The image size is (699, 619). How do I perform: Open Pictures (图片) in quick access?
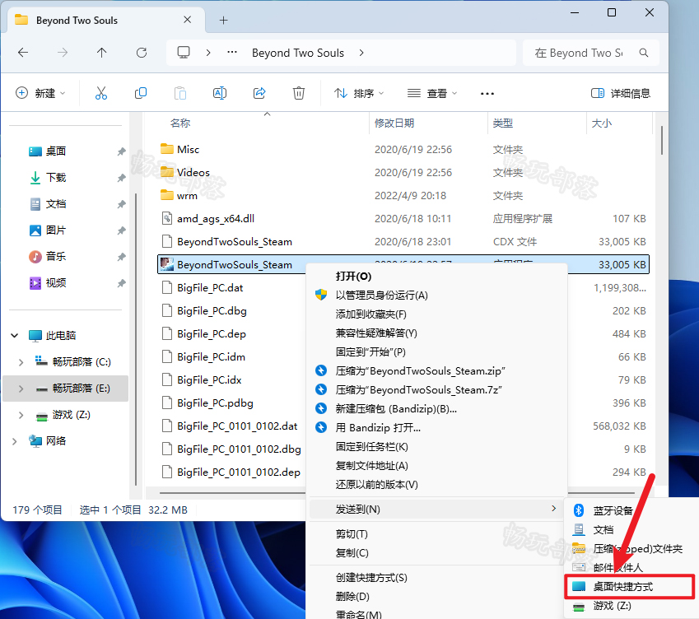coord(56,230)
